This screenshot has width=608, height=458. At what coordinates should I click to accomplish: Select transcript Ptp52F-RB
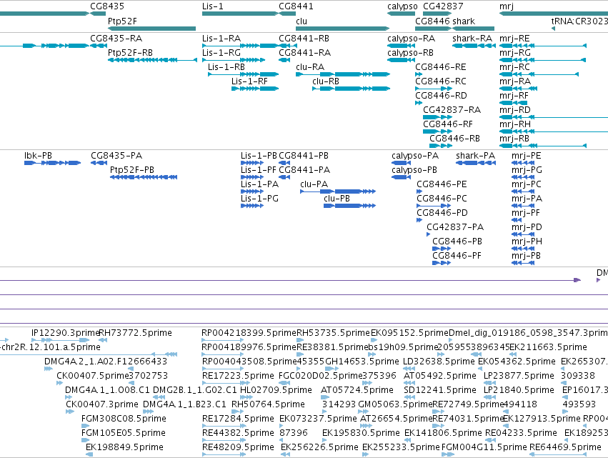click(130, 52)
